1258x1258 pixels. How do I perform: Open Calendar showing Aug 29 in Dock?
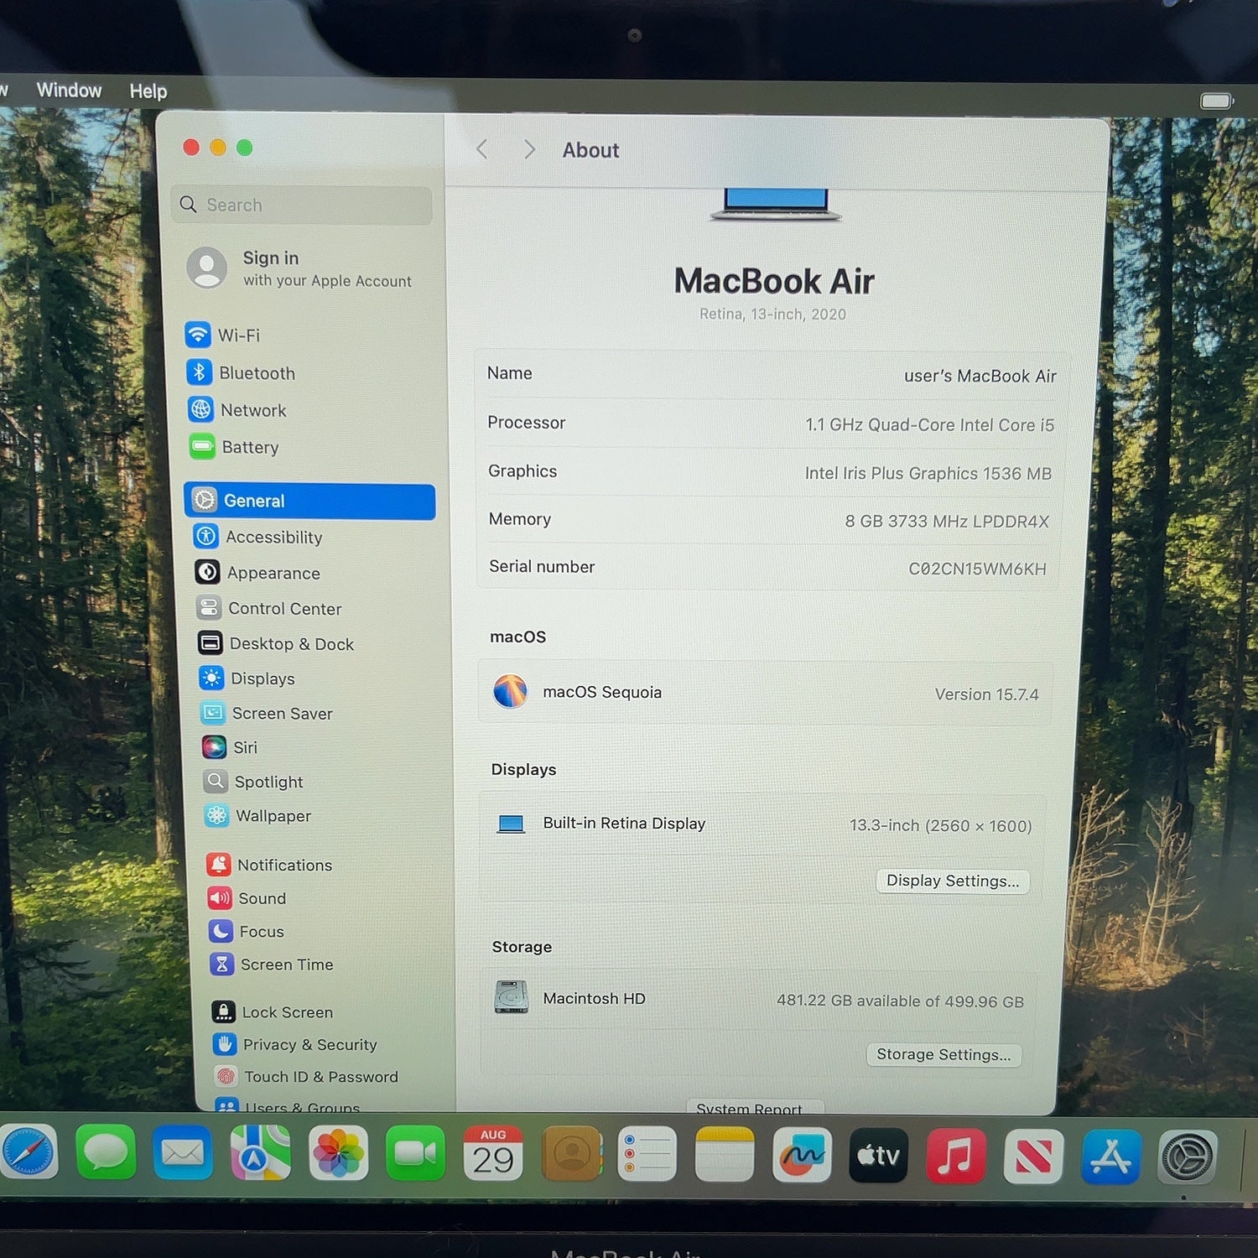493,1153
